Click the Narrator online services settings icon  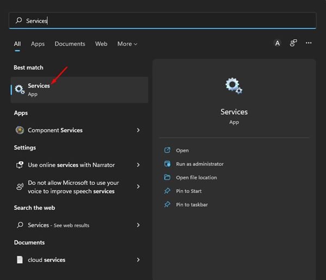[20, 165]
